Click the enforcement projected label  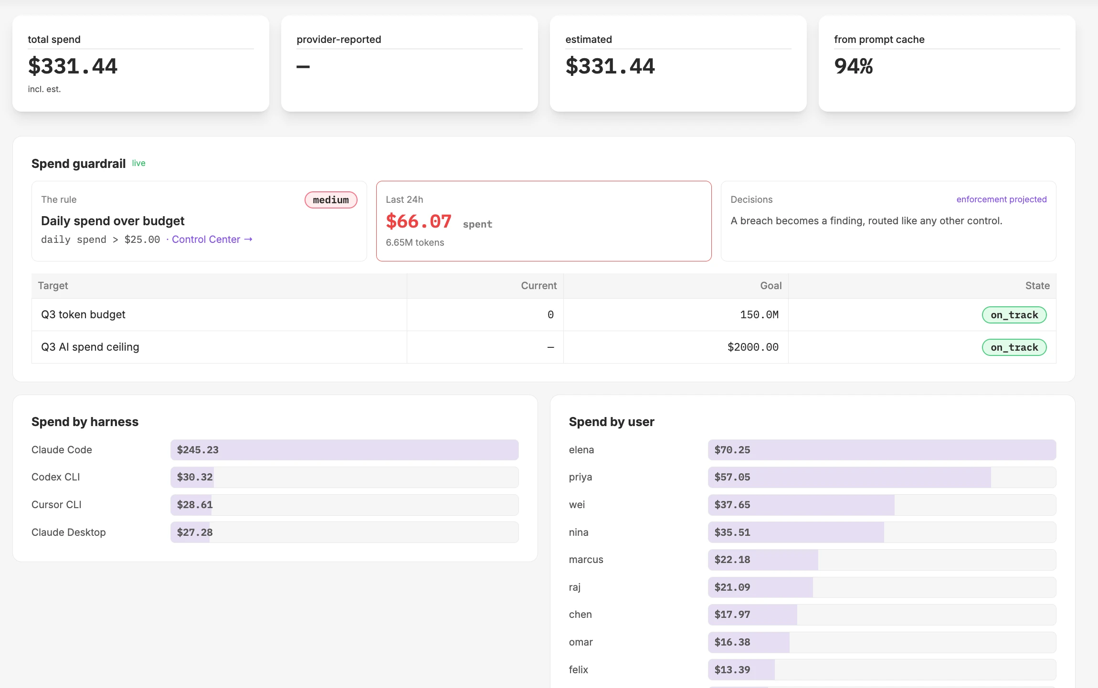coord(1002,199)
